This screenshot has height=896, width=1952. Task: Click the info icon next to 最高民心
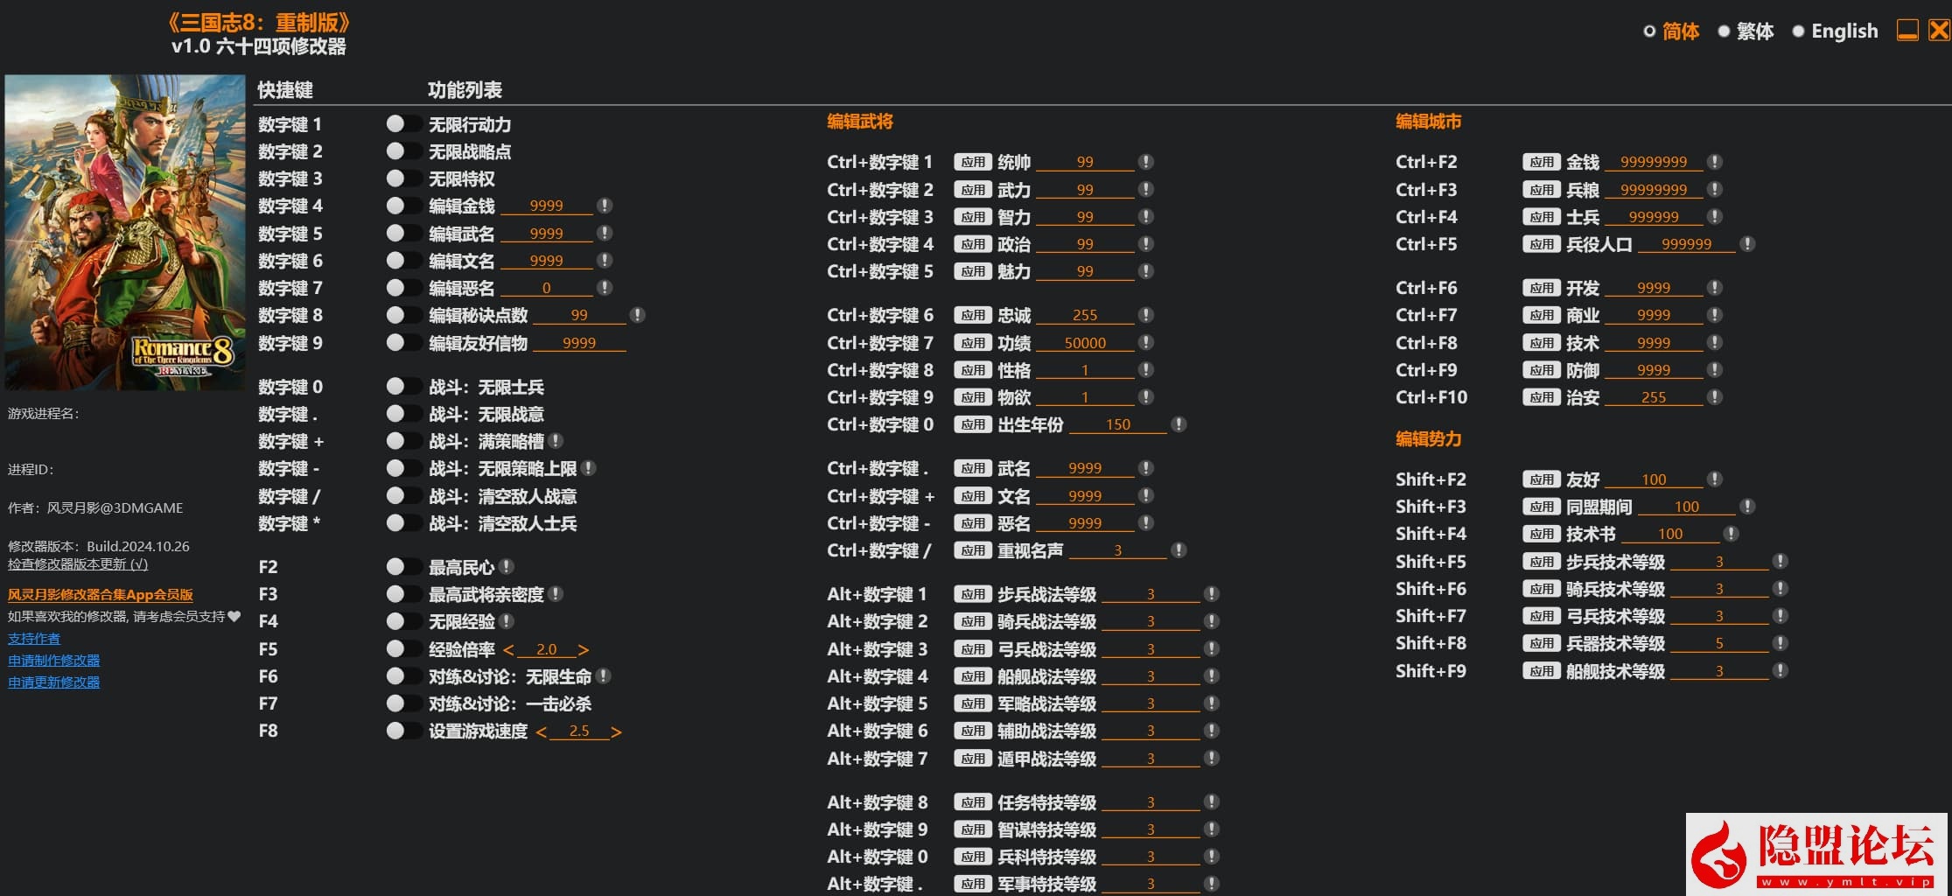coord(507,567)
